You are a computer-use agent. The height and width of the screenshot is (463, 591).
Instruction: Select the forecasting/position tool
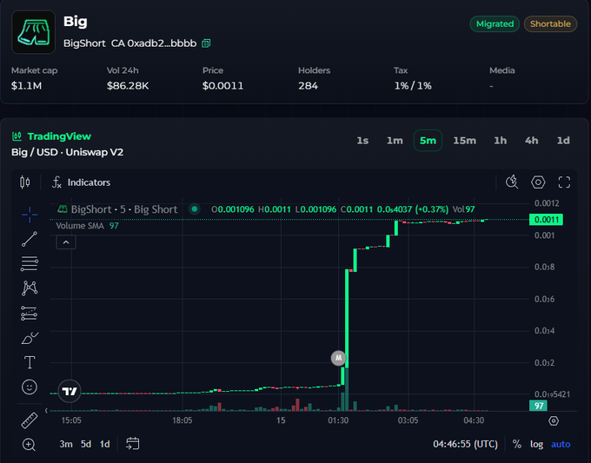click(x=30, y=313)
